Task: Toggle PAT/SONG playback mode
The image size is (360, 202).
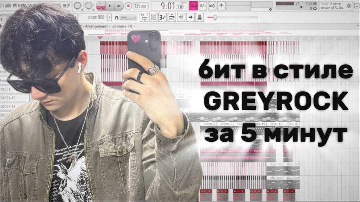Action: [101, 6]
